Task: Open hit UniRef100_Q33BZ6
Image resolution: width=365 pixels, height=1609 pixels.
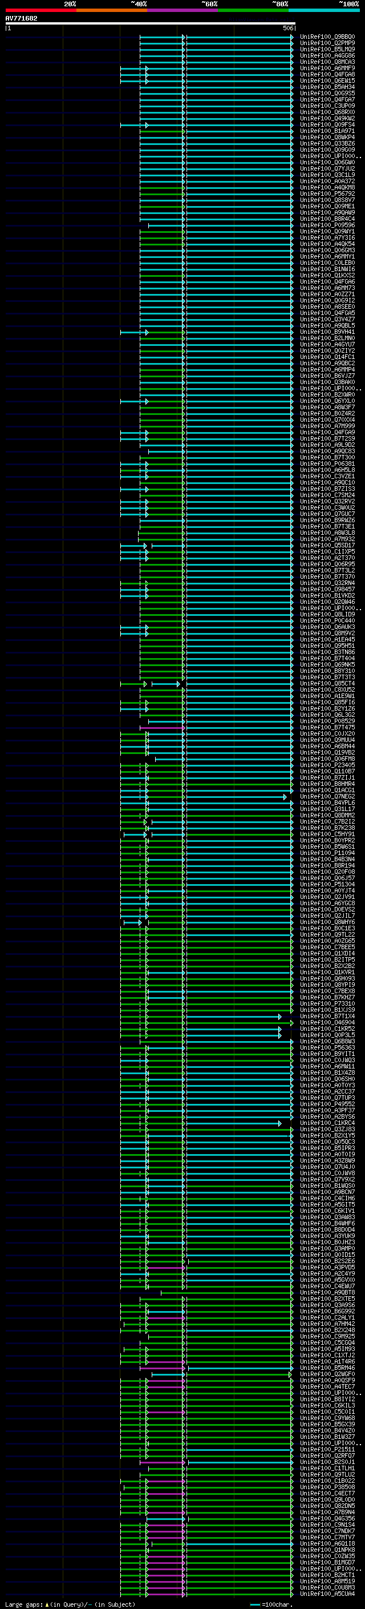Action: [x=327, y=144]
